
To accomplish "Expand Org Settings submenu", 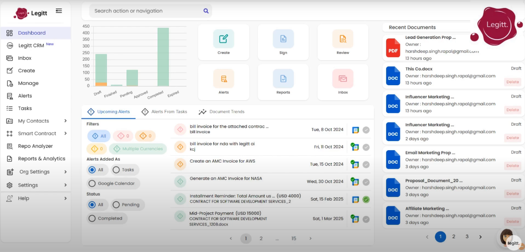I will coord(65,172).
